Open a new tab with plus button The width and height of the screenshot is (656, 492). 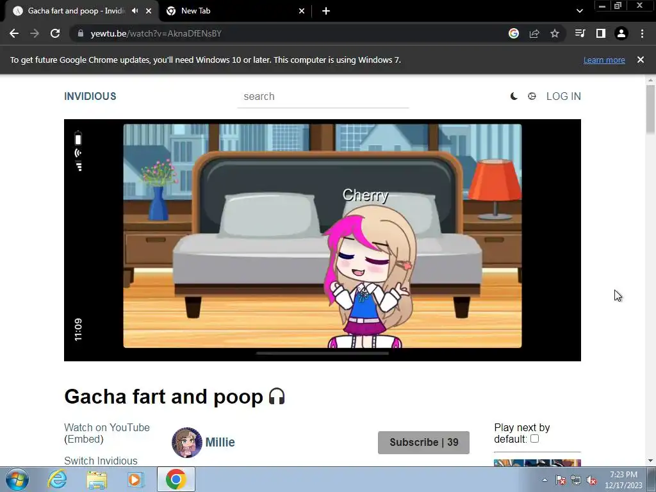[326, 11]
